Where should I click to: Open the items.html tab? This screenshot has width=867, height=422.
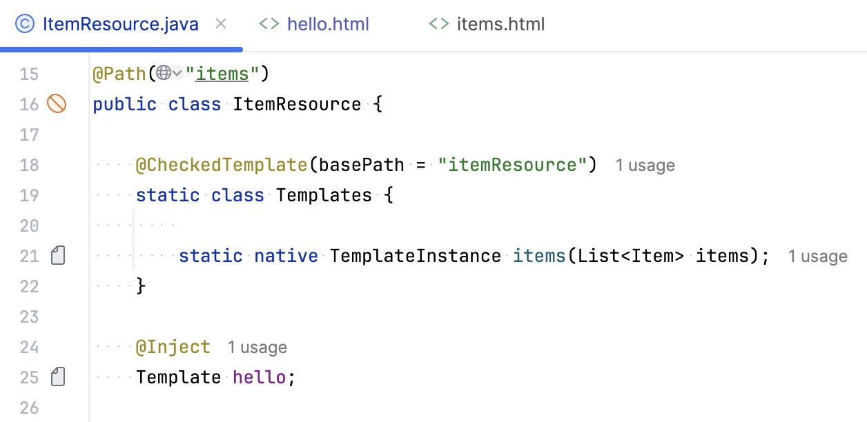[x=500, y=25]
